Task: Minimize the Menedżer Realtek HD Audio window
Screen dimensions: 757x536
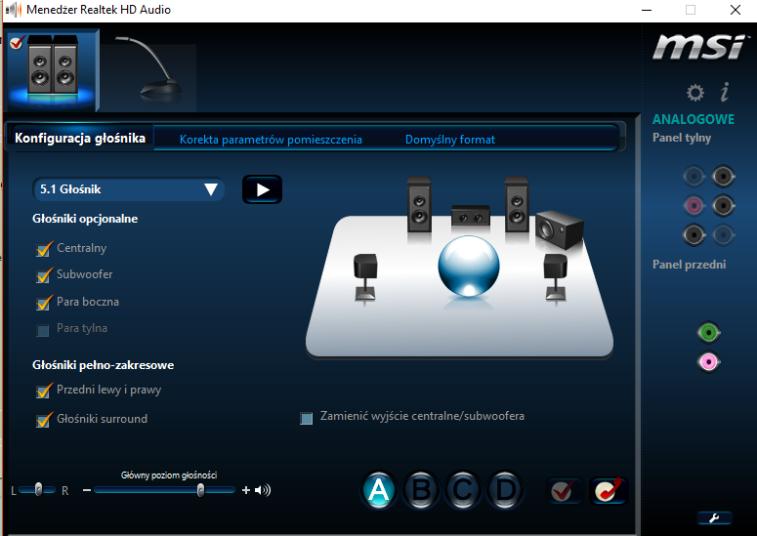Action: pos(647,10)
